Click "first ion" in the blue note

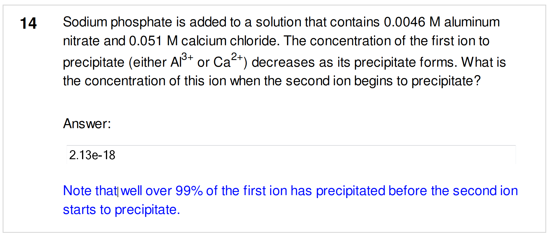pos(265,191)
